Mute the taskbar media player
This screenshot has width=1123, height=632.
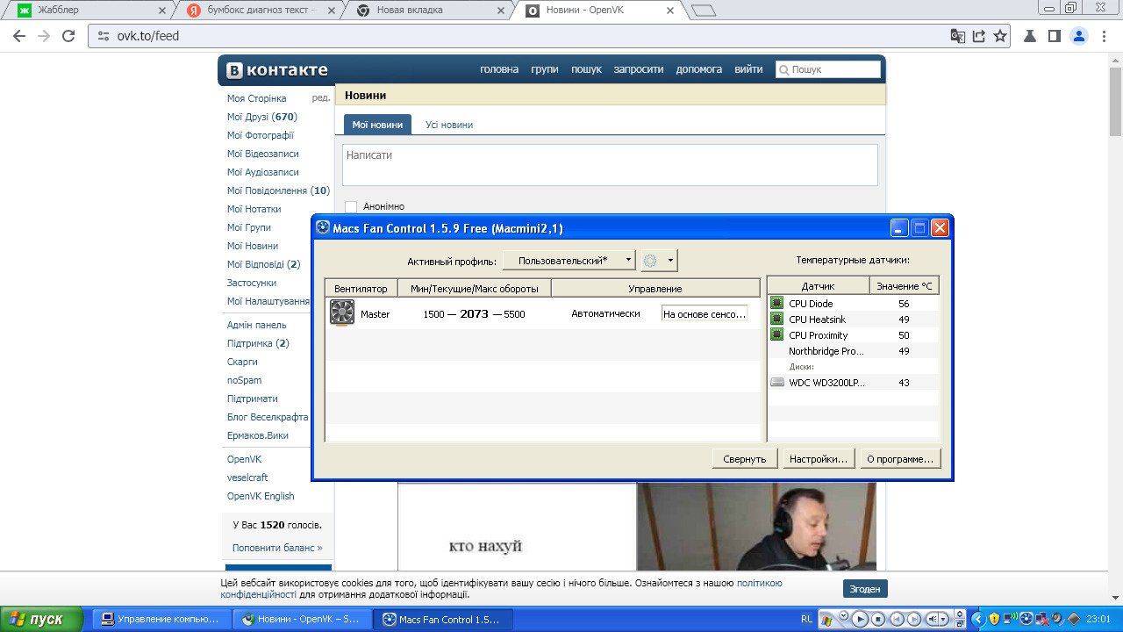pyautogui.click(x=933, y=619)
